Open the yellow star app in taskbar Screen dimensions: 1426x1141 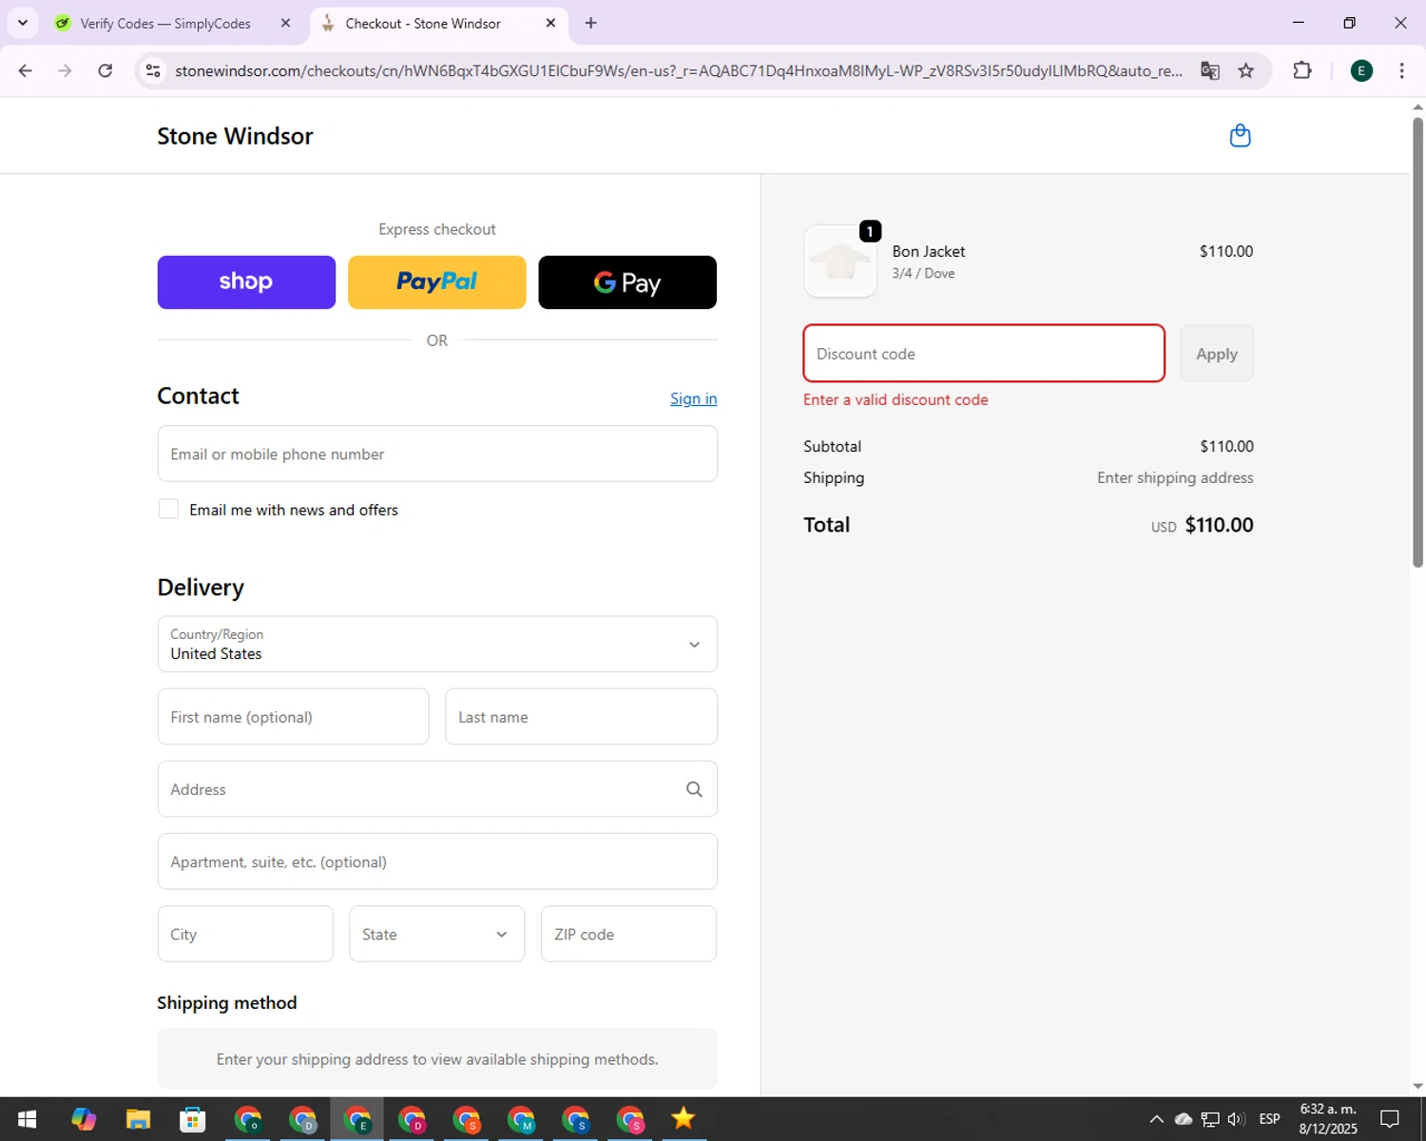tap(684, 1119)
